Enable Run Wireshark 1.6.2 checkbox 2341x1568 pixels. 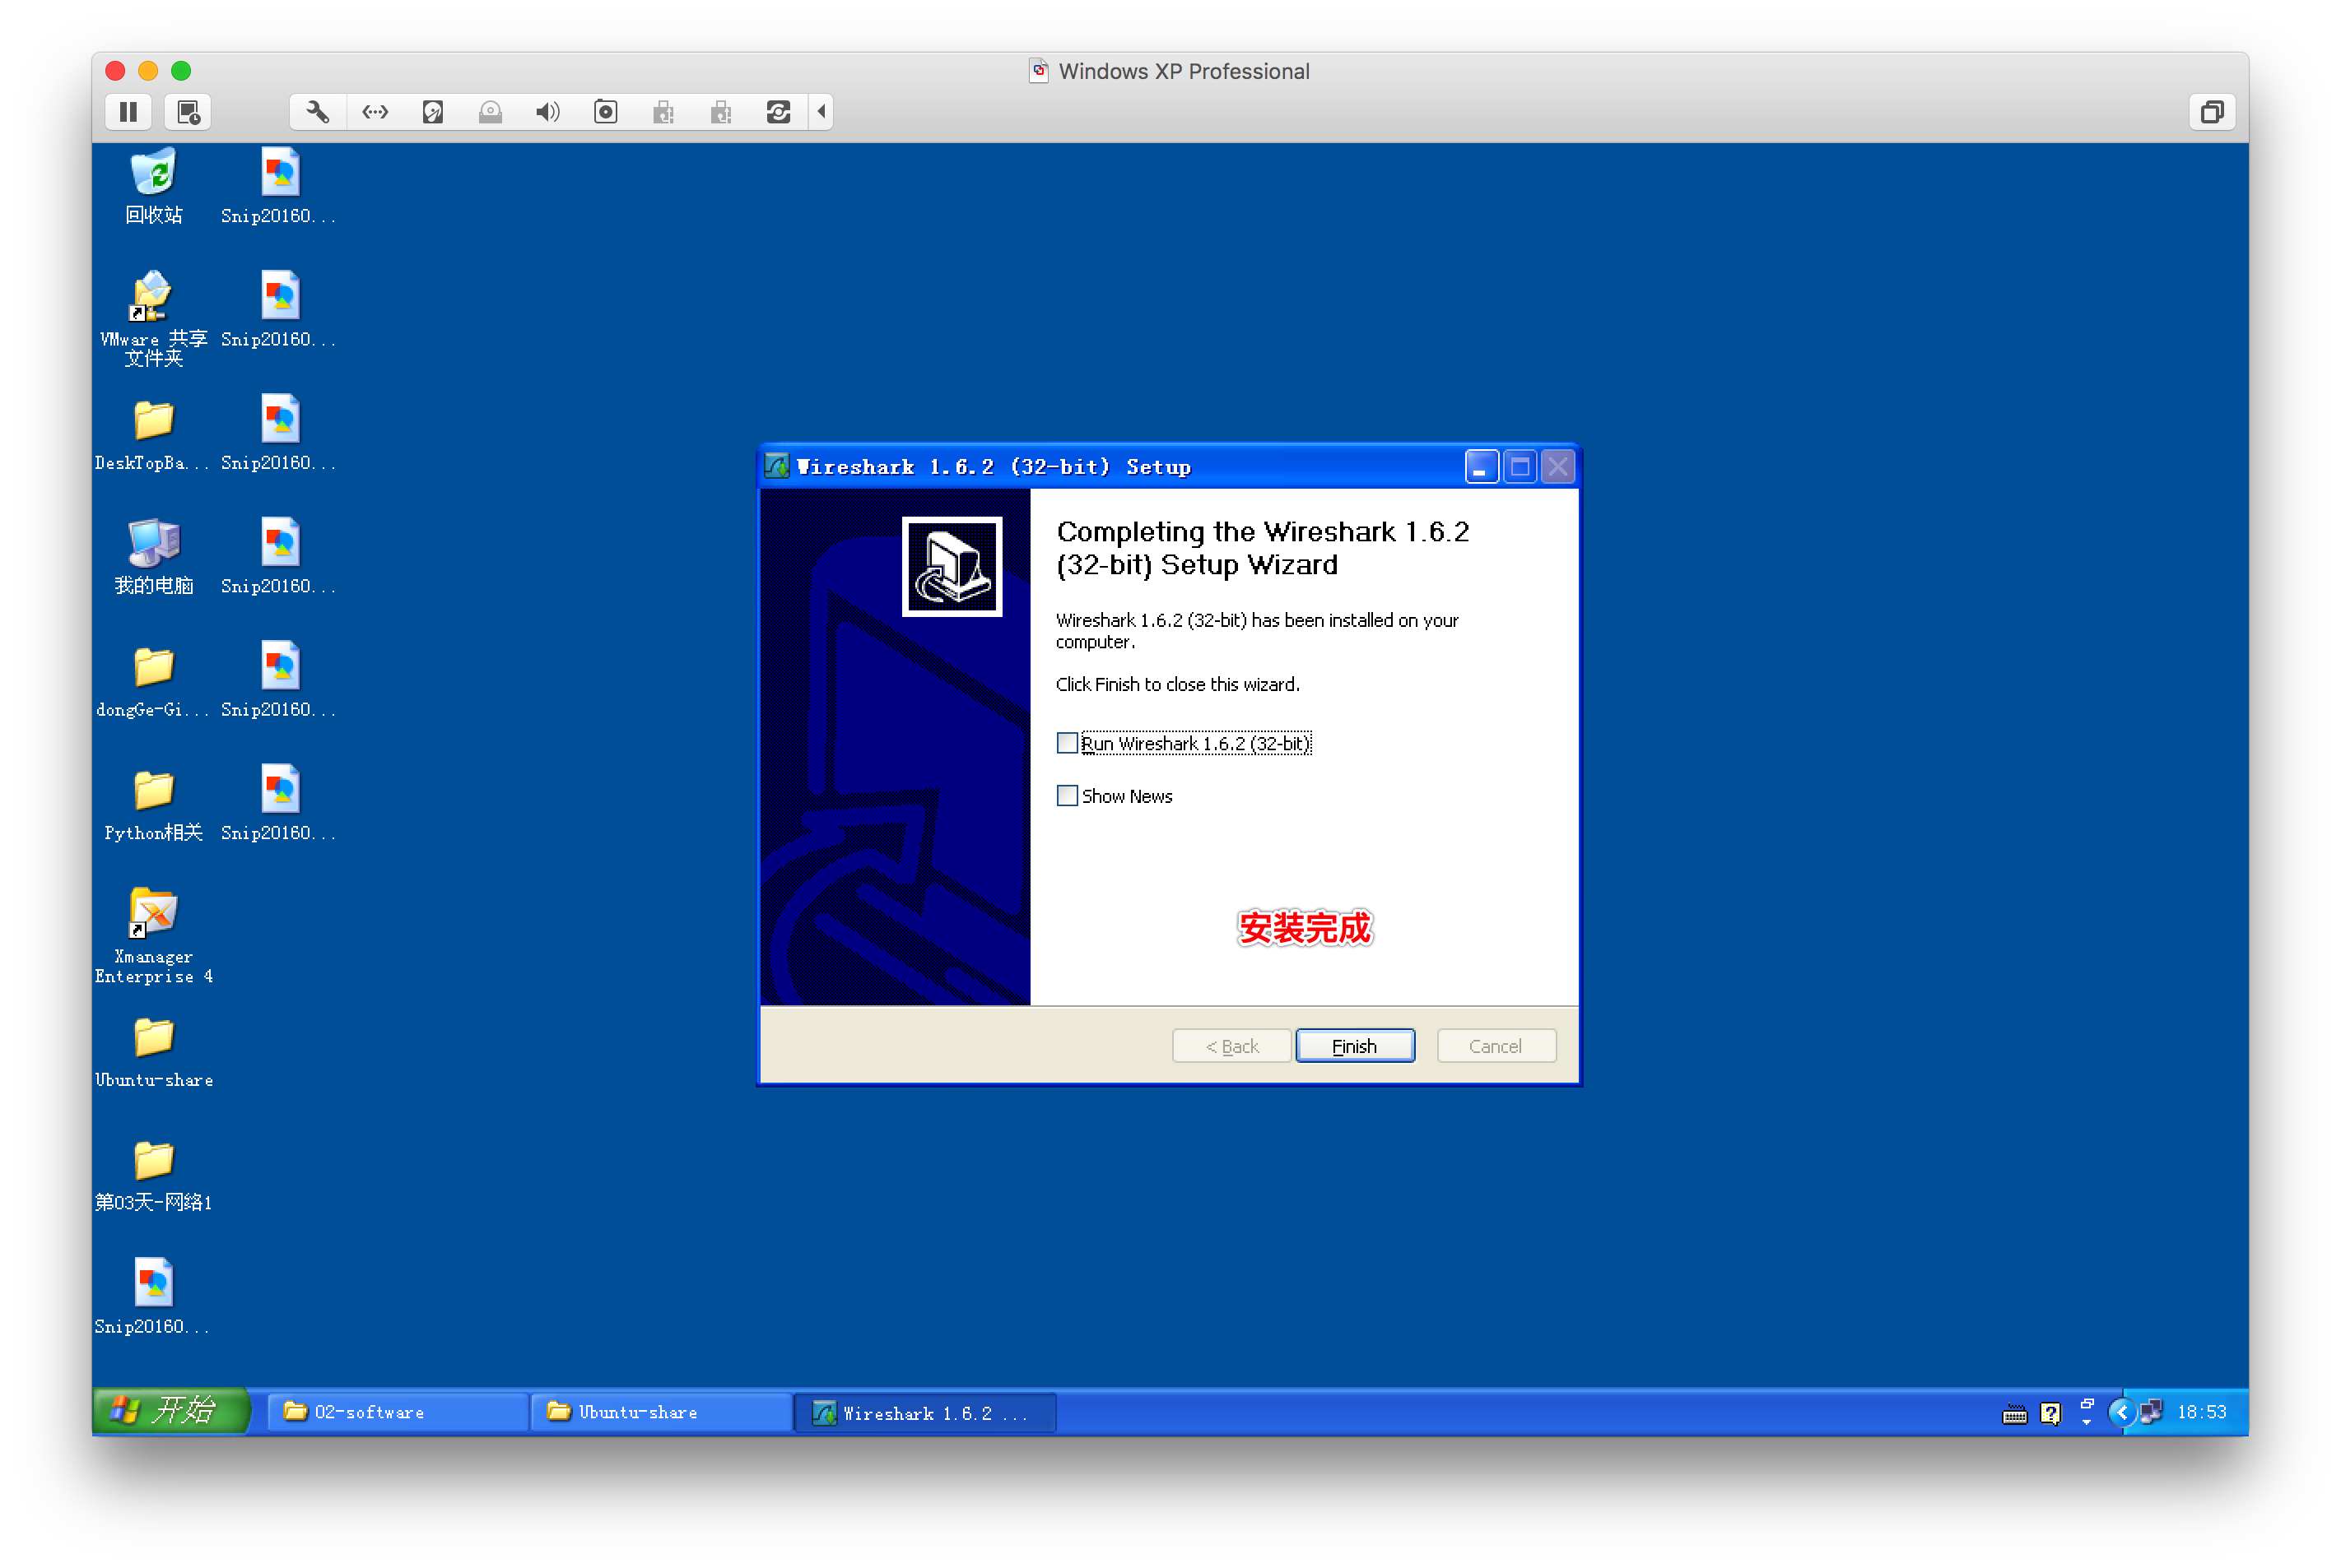click(1068, 743)
